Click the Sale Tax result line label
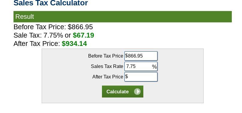 (x=28, y=35)
